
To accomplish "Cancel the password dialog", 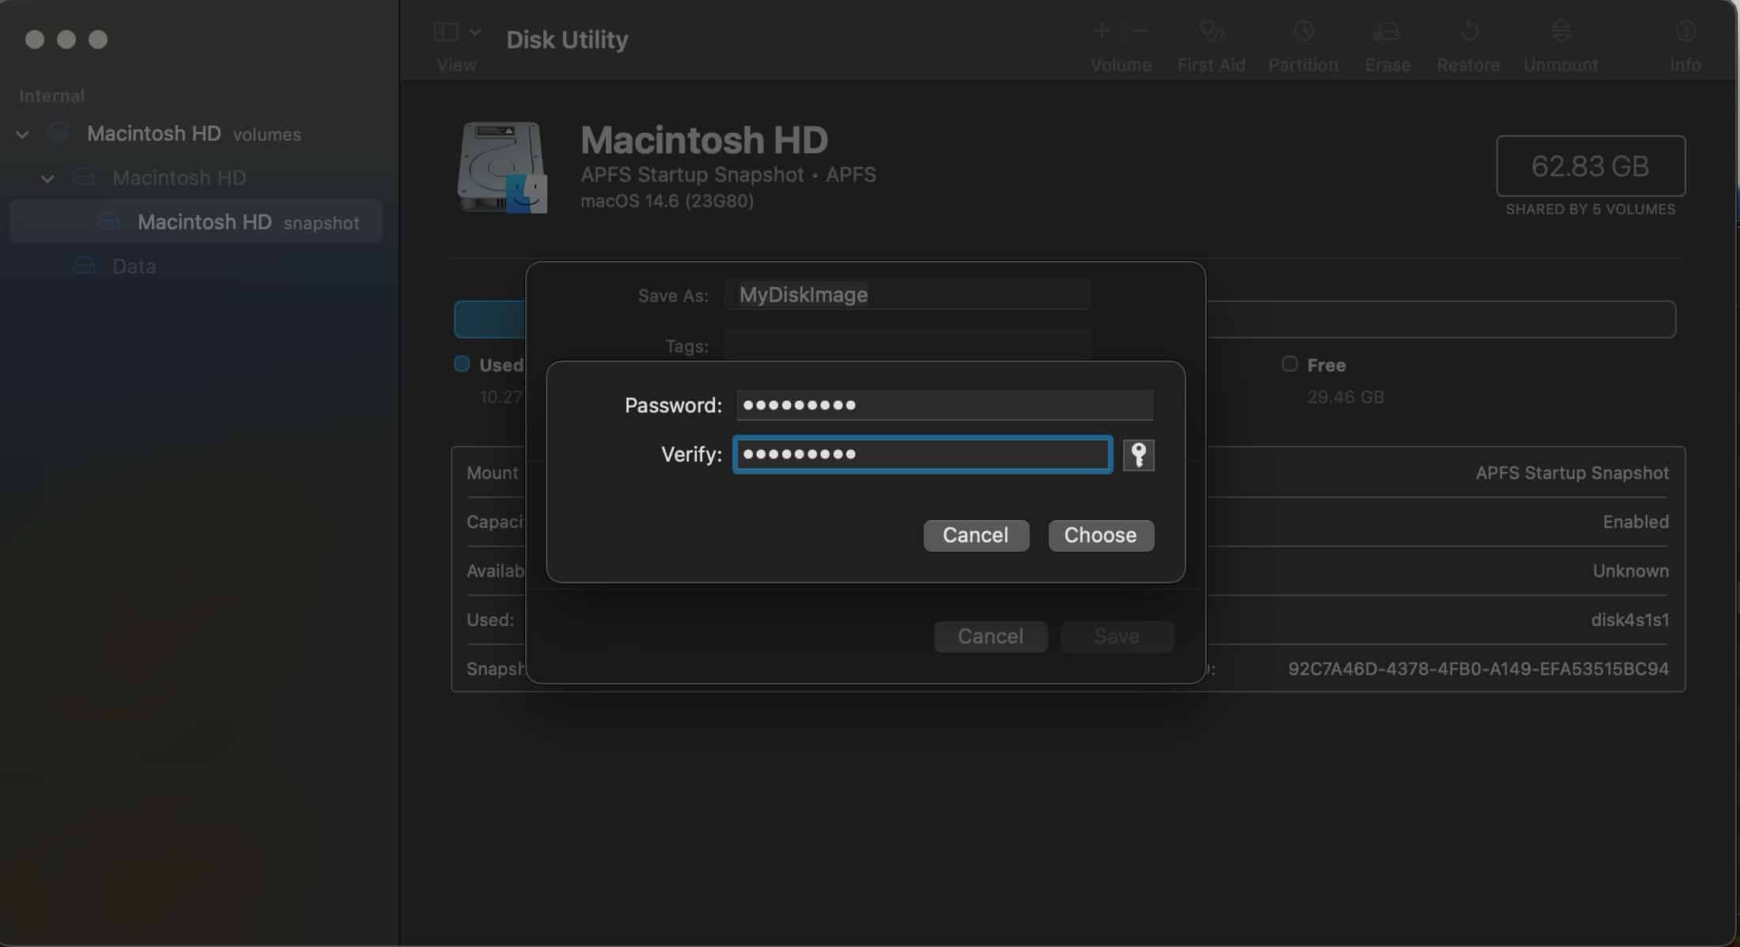I will pyautogui.click(x=976, y=535).
